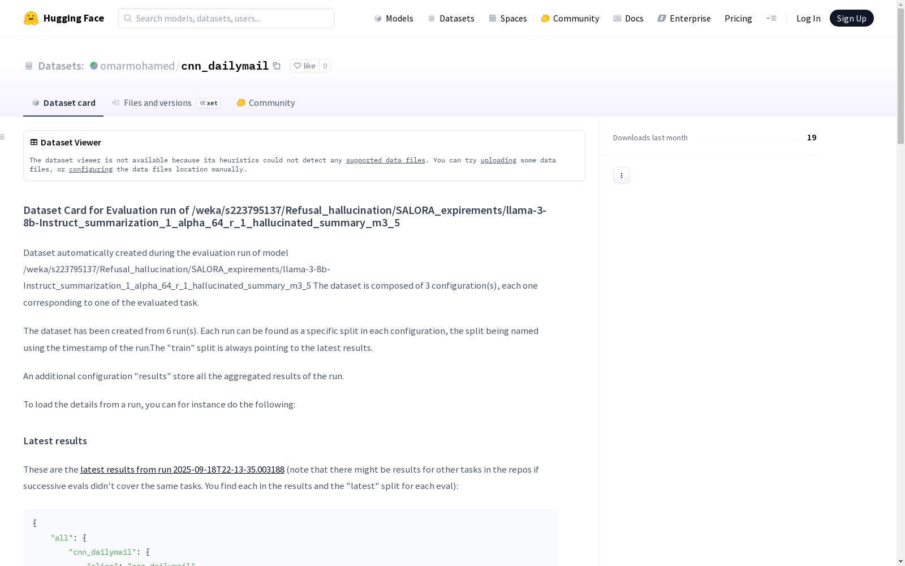Expand the navbar more-options menu icon
Image resolution: width=905 pixels, height=566 pixels.
(x=771, y=18)
